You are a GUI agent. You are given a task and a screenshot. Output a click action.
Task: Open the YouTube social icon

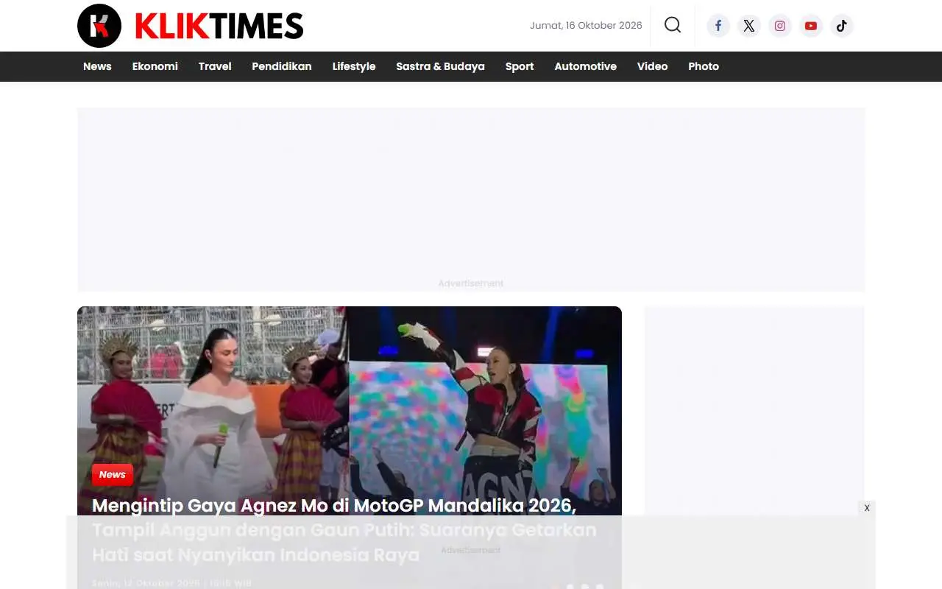[x=811, y=26]
